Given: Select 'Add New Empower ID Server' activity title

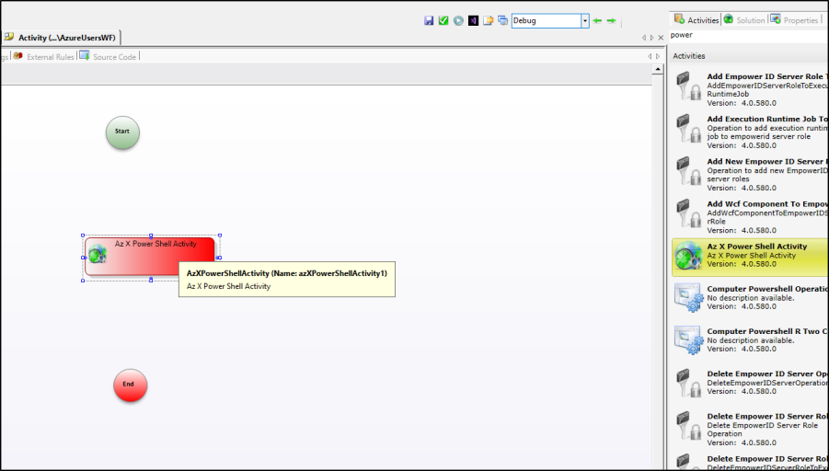Looking at the screenshot, I should tap(767, 161).
